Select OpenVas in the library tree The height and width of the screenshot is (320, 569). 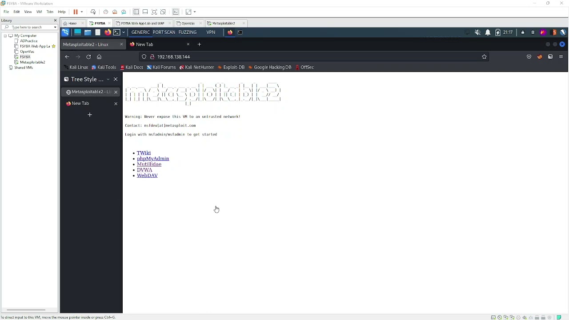(x=27, y=52)
